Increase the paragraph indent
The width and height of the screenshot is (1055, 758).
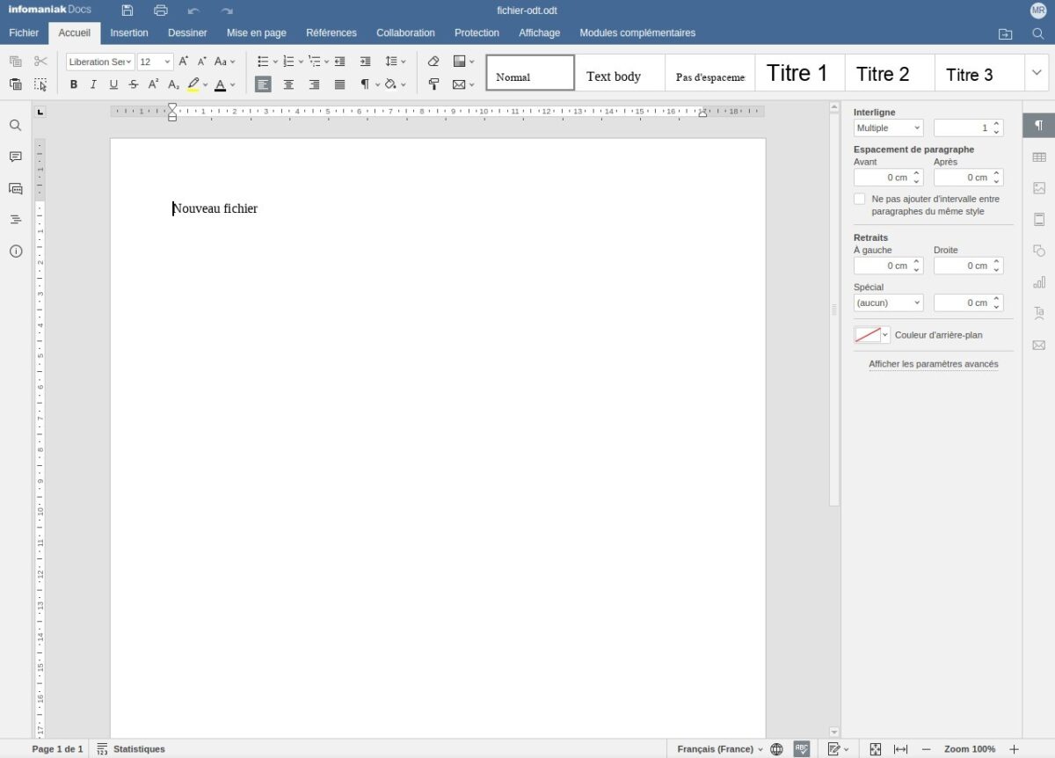coord(366,62)
